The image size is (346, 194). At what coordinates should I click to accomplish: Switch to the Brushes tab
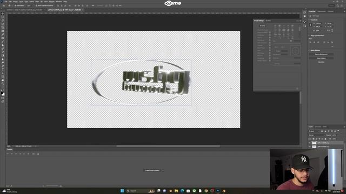pyautogui.click(x=268, y=20)
